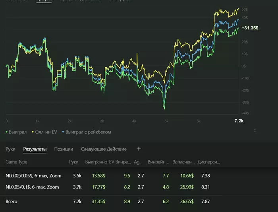Image resolution: width=278 pixels, height=212 pixels.
Task: Add a new report tab with plus icon
Action: click(139, 149)
